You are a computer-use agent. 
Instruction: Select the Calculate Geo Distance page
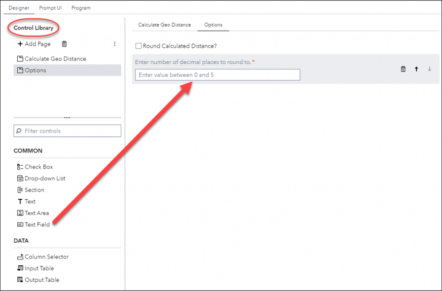(67, 59)
